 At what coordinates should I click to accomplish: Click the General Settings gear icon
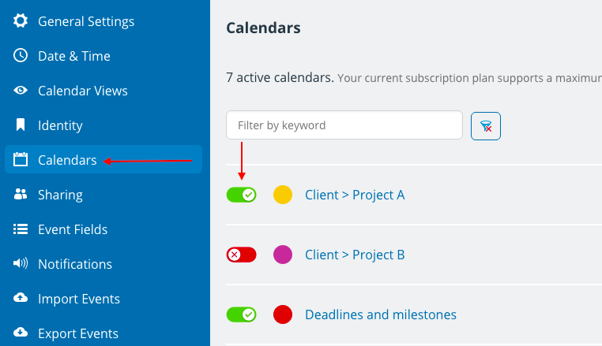coord(21,20)
